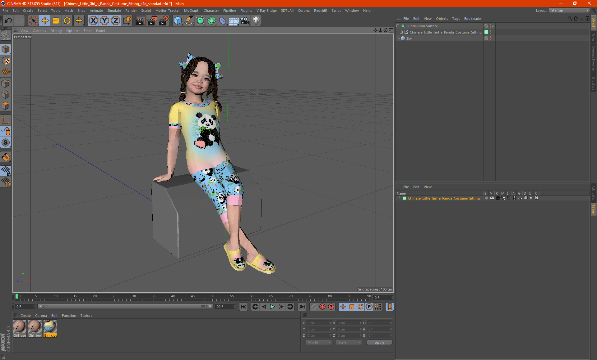597x360 pixels.
Task: Select the Live Selection tool
Action: click(33, 21)
